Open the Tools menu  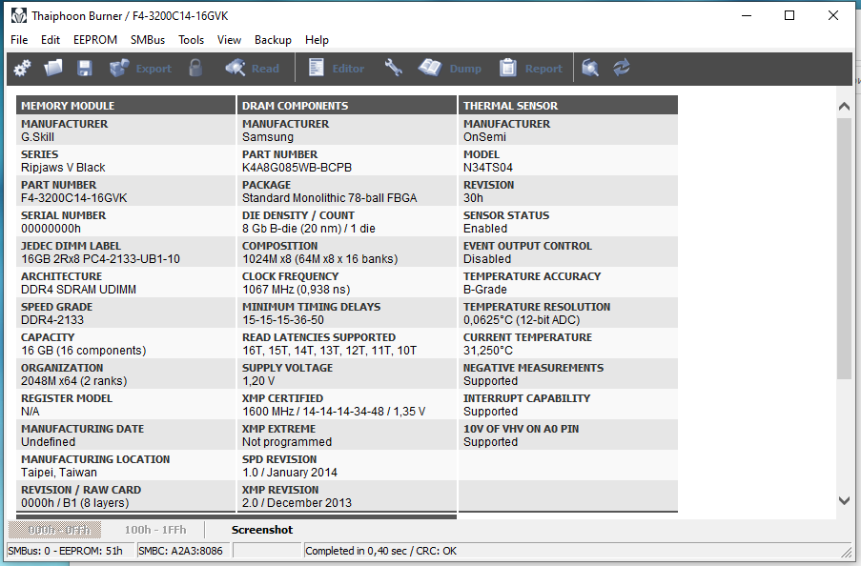pos(191,40)
